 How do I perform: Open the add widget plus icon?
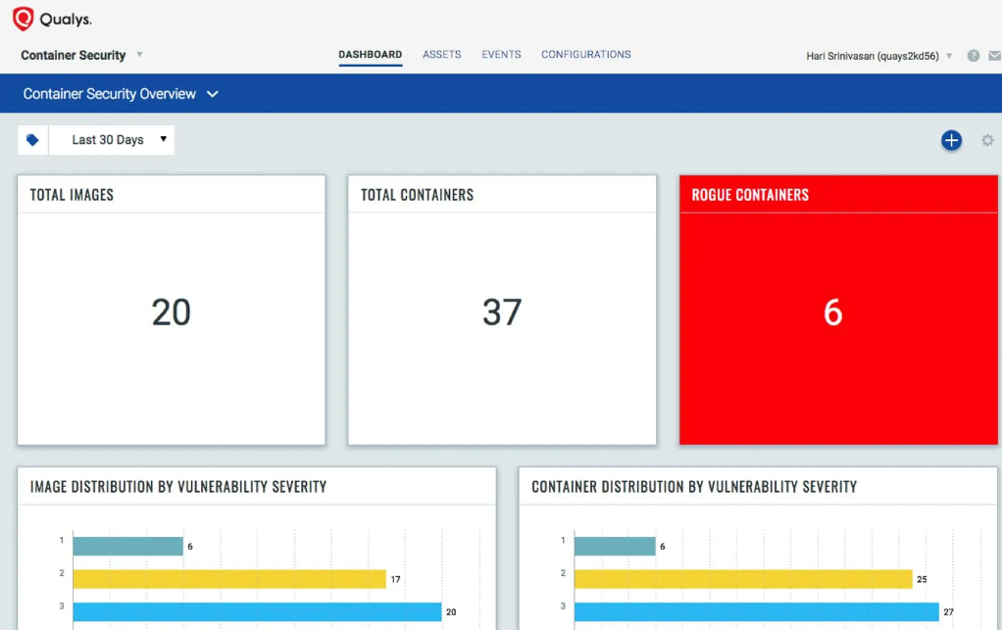(951, 140)
